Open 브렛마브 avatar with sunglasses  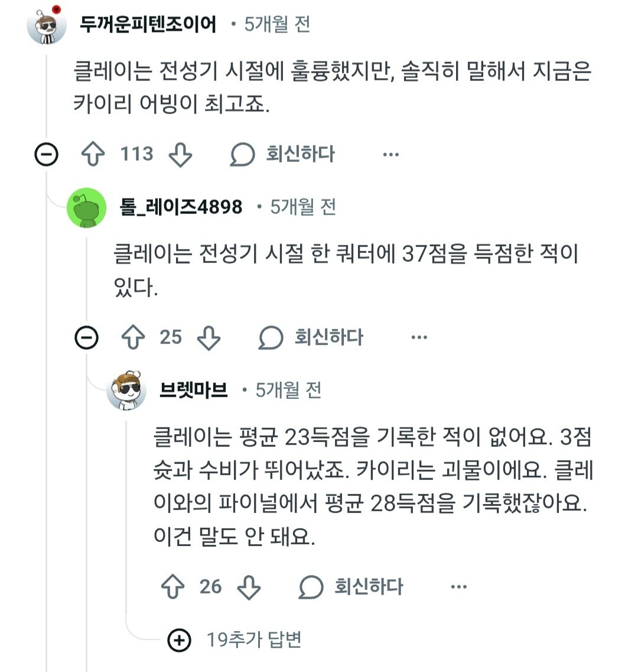(126, 391)
